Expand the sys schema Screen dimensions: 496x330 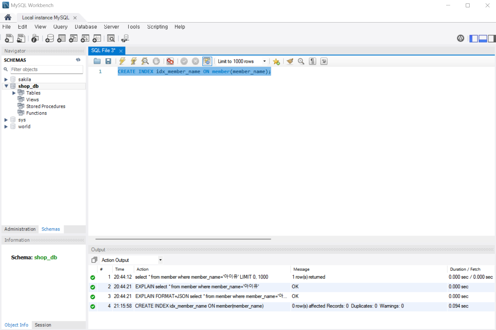pyautogui.click(x=6, y=120)
